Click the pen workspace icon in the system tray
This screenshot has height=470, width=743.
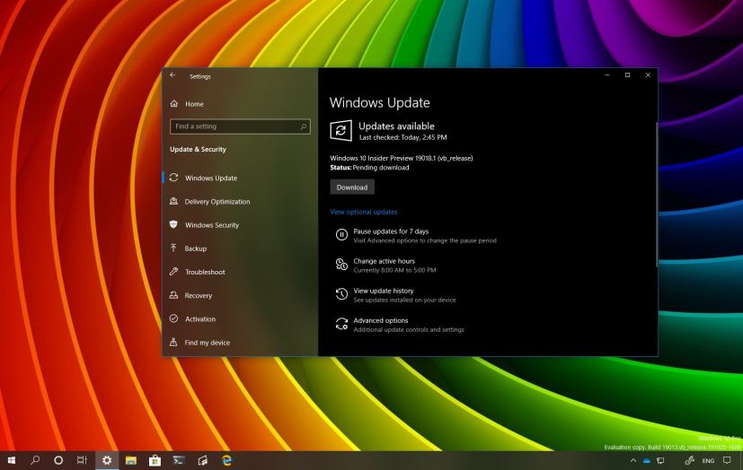[689, 460]
